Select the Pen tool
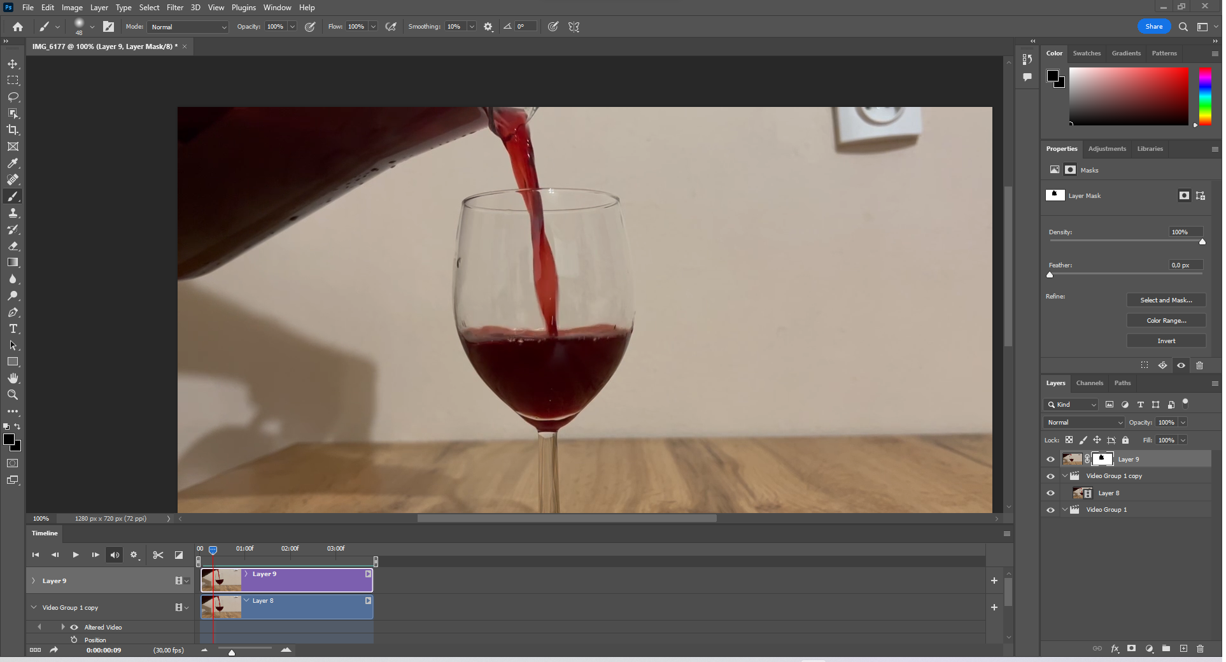1226x662 pixels. click(x=13, y=313)
